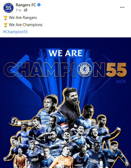
Task: Click the WE ARE headline in poster
Action: [65, 53]
